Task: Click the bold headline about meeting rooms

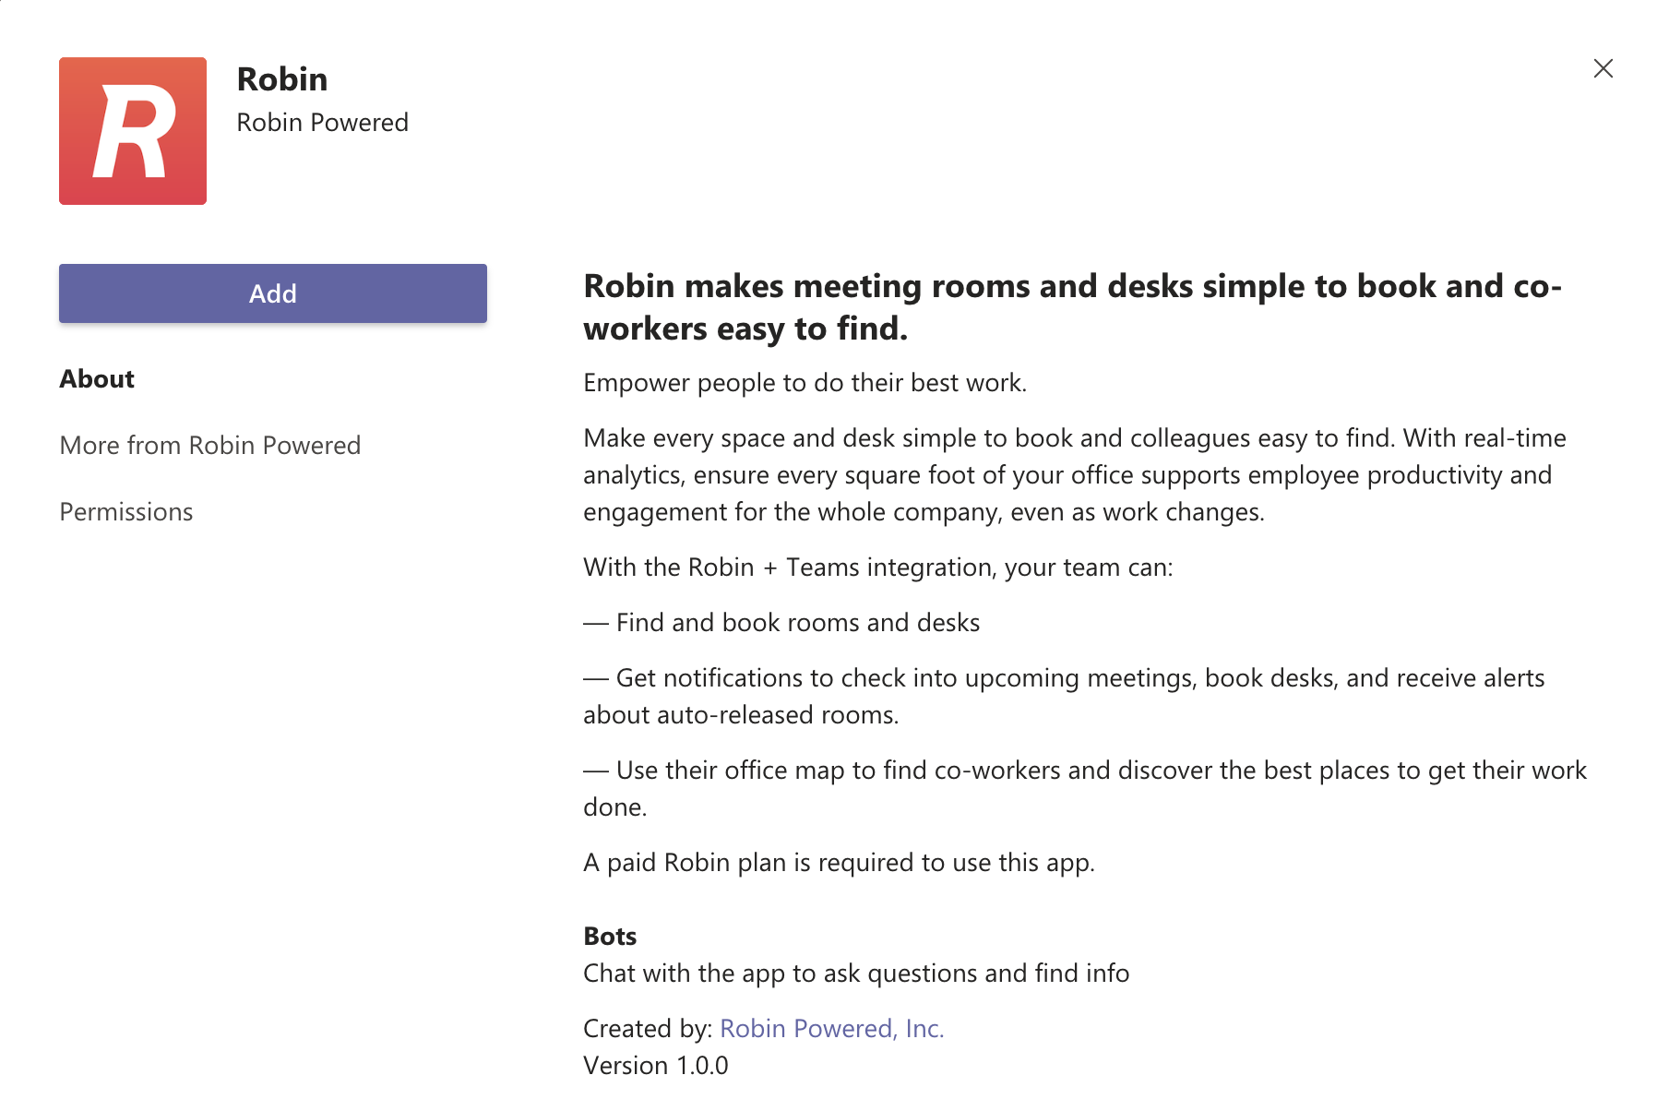Action: click(x=1070, y=307)
